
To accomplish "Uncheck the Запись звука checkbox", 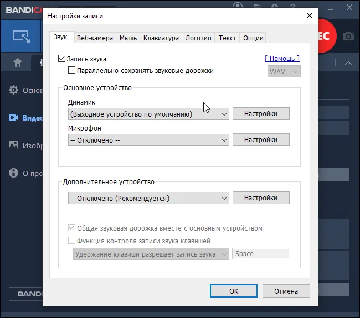I will tap(62, 59).
